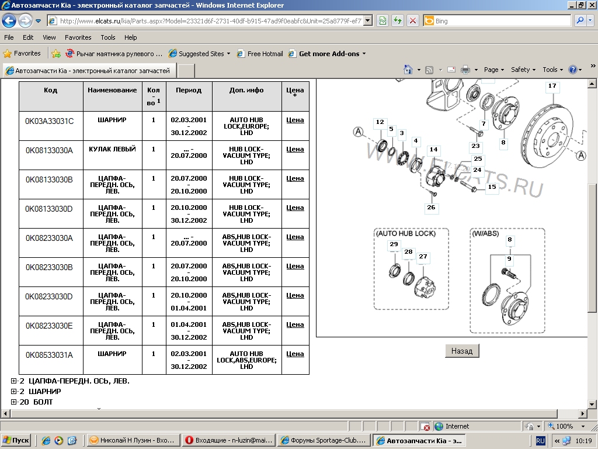Open the 'Рычаг маятника рулевого' favorite link
The height and width of the screenshot is (449, 598).
(x=114, y=54)
